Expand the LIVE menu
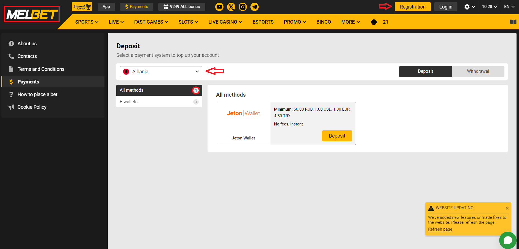519x249 pixels. (116, 22)
